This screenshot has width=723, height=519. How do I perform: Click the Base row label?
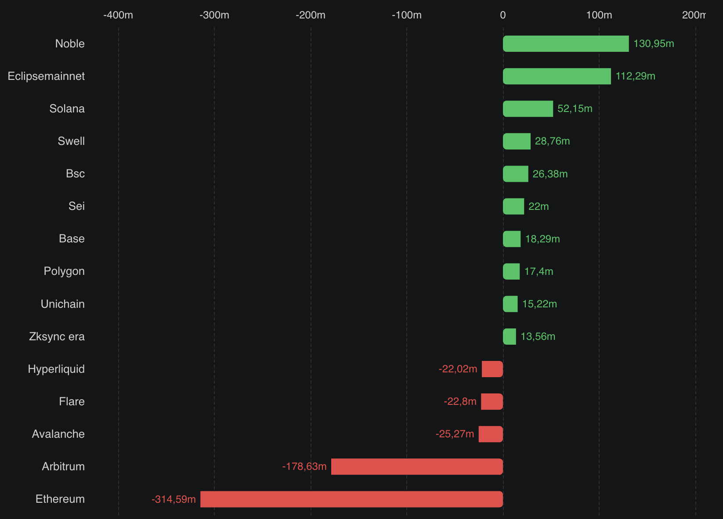[x=72, y=239]
